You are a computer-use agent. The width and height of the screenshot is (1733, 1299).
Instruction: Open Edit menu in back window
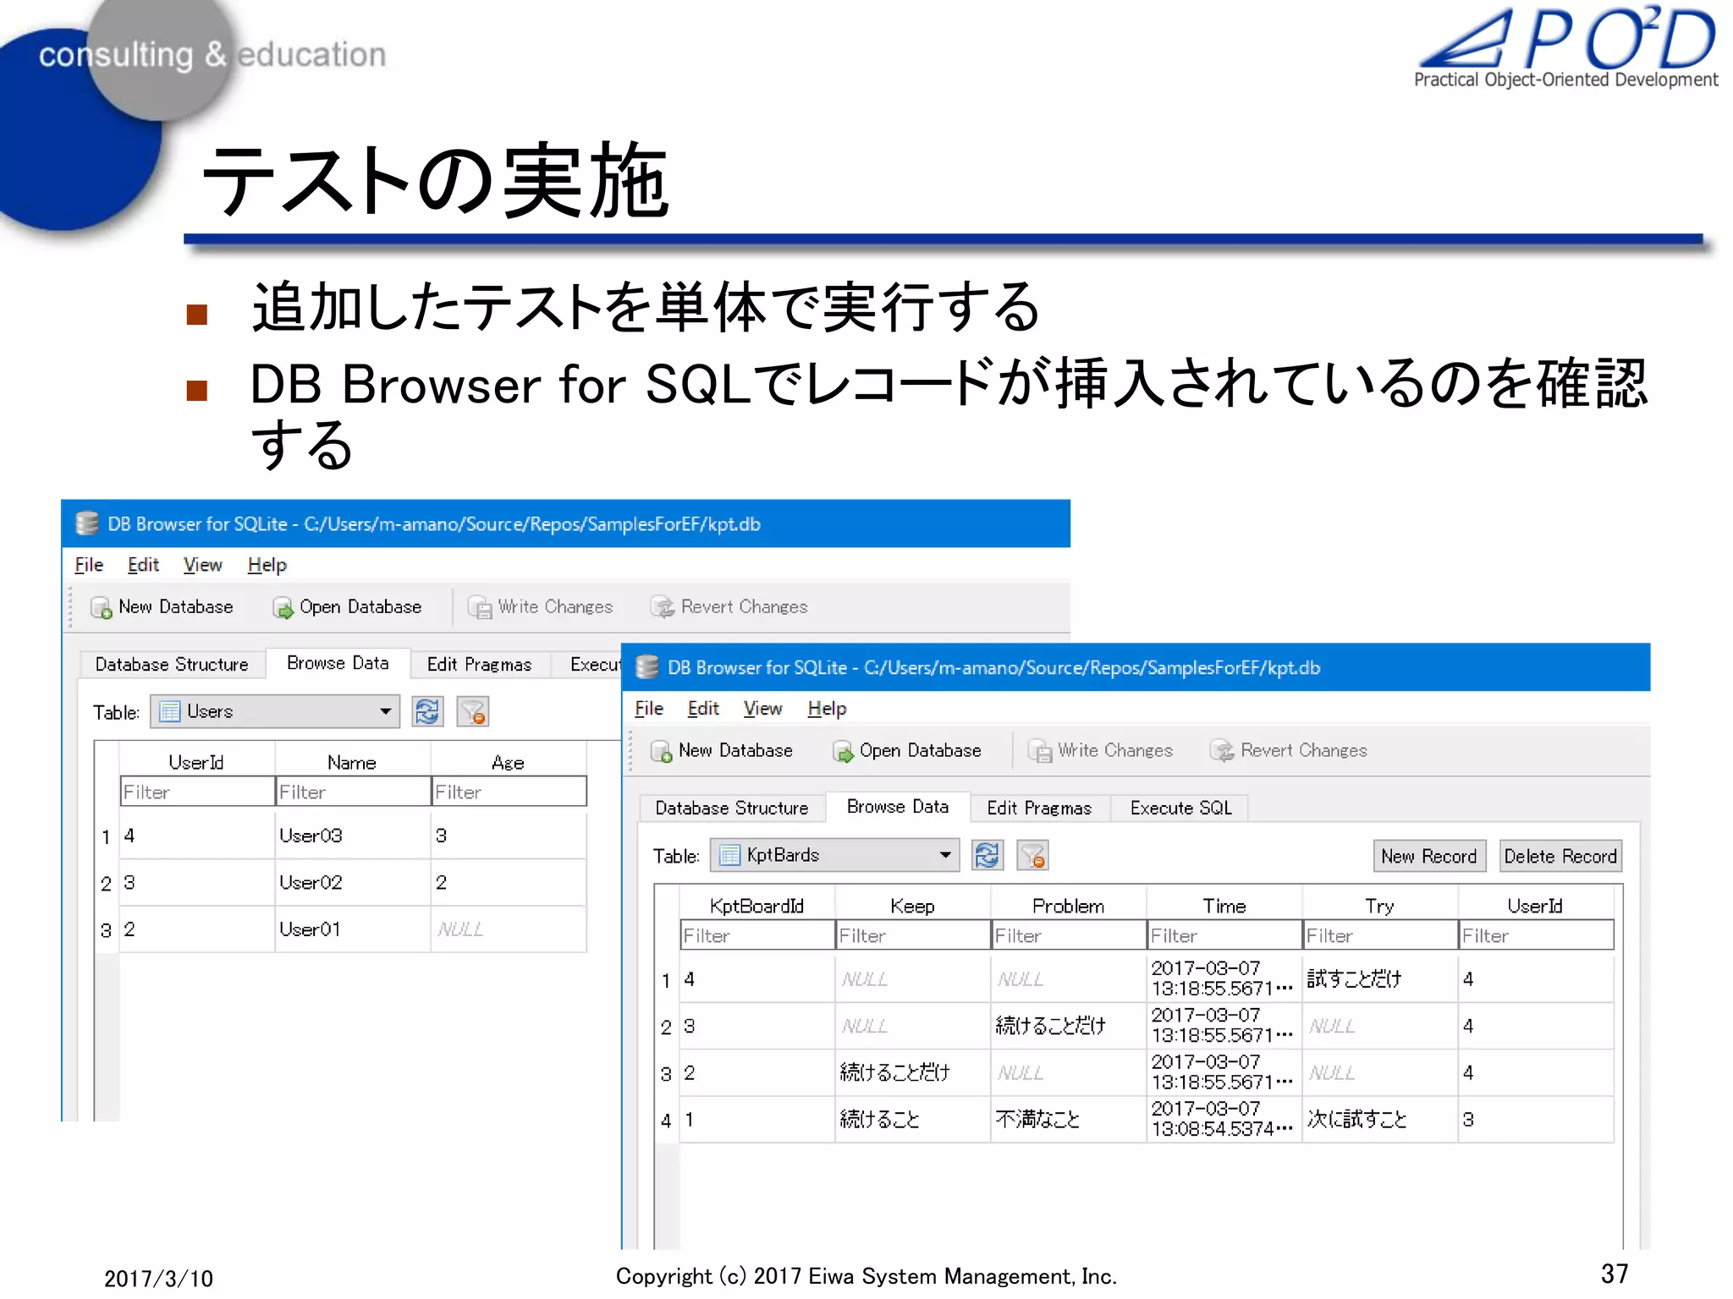point(143,565)
